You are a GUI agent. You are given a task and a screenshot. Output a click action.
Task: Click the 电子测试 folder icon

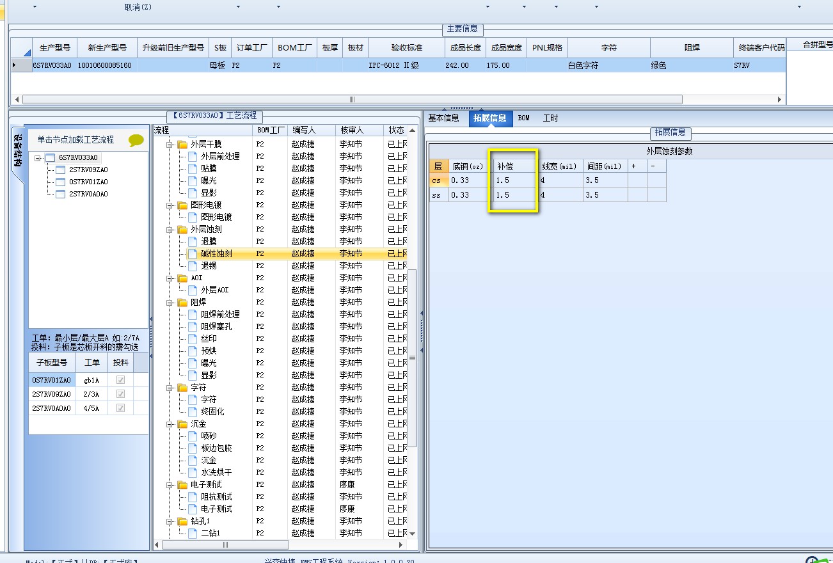182,484
